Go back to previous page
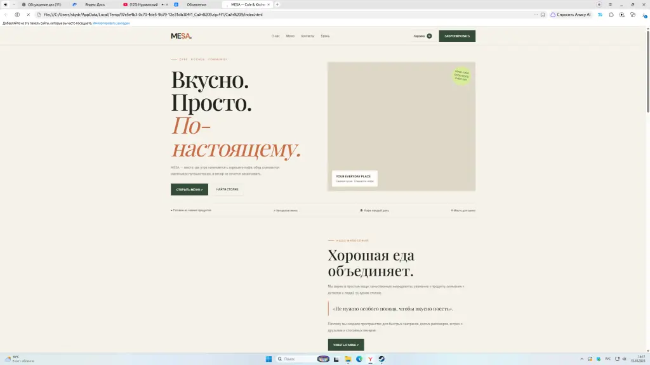650x365 pixels. pos(6,15)
